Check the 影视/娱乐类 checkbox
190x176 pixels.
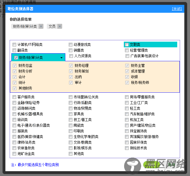tap(70, 148)
